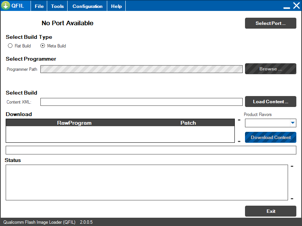This screenshot has height=226, width=302.
Task: Click the RawProgram column header
Action: (x=74, y=123)
